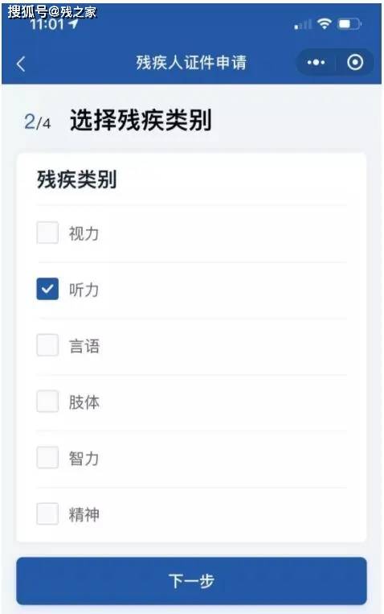This screenshot has height=614, width=384.
Task: Tap the mini program close circle icon
Action: click(355, 62)
